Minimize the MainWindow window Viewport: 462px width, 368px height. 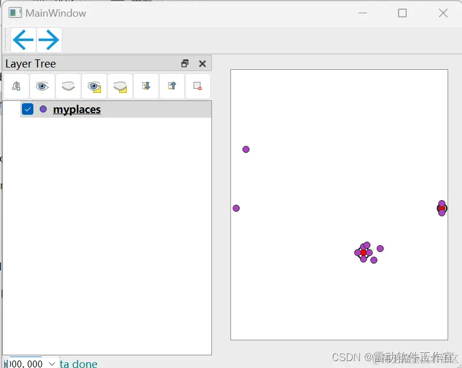362,13
